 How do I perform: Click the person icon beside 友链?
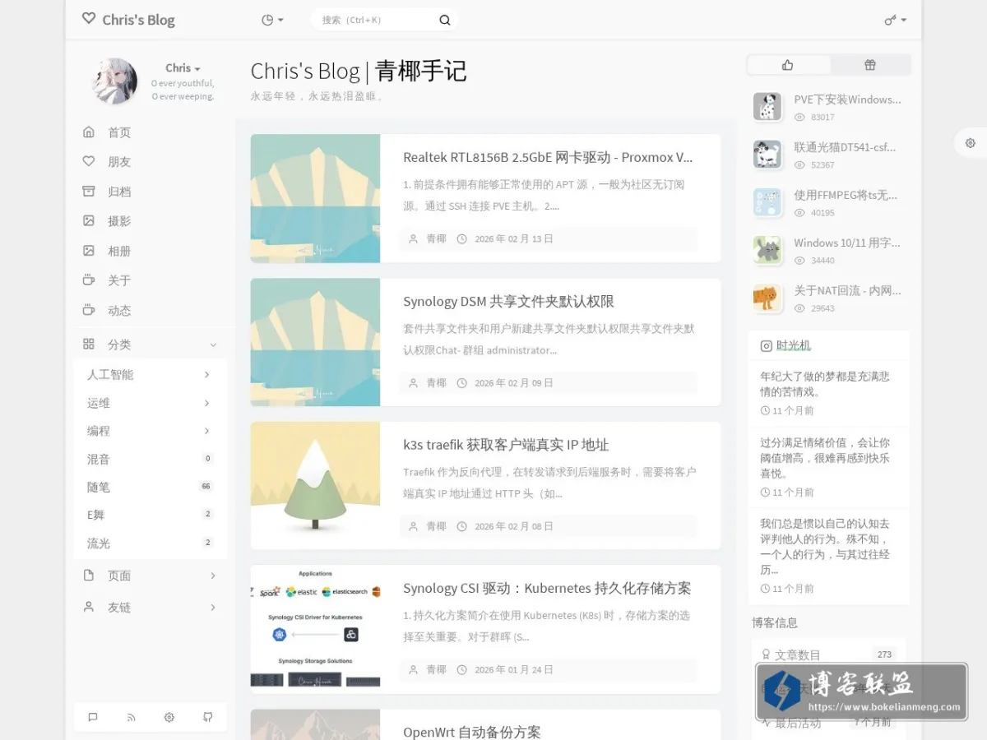coord(89,607)
